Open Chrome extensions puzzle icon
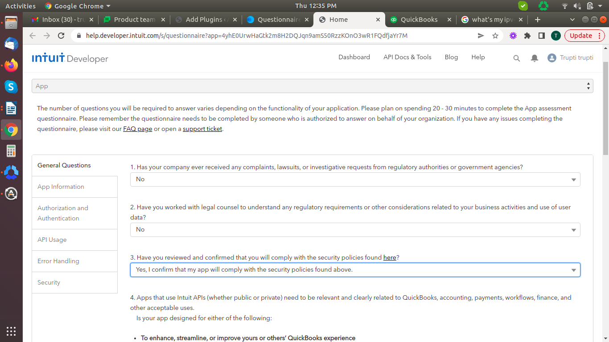Viewport: 609px width, 342px height. pyautogui.click(x=527, y=36)
